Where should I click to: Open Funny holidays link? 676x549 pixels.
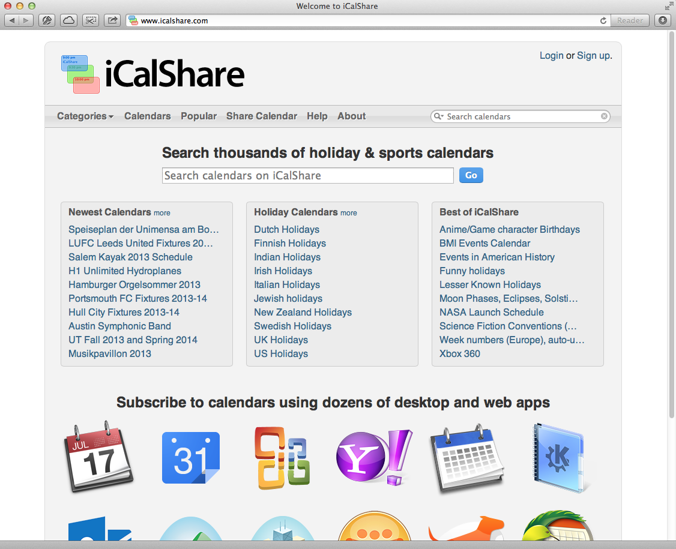point(472,271)
